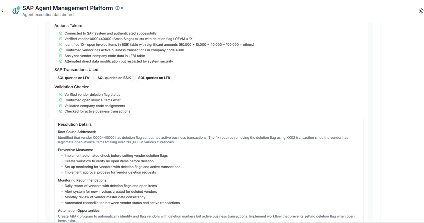Click 'SAP Agent Management Platform' title
Image resolution: width=424 pixels, height=223 pixels.
(x=67, y=8)
